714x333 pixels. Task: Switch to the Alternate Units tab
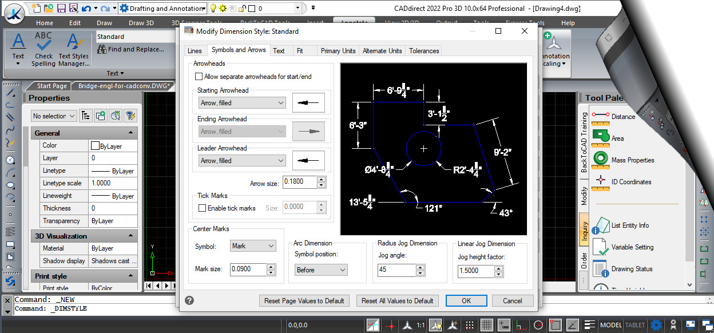click(382, 51)
